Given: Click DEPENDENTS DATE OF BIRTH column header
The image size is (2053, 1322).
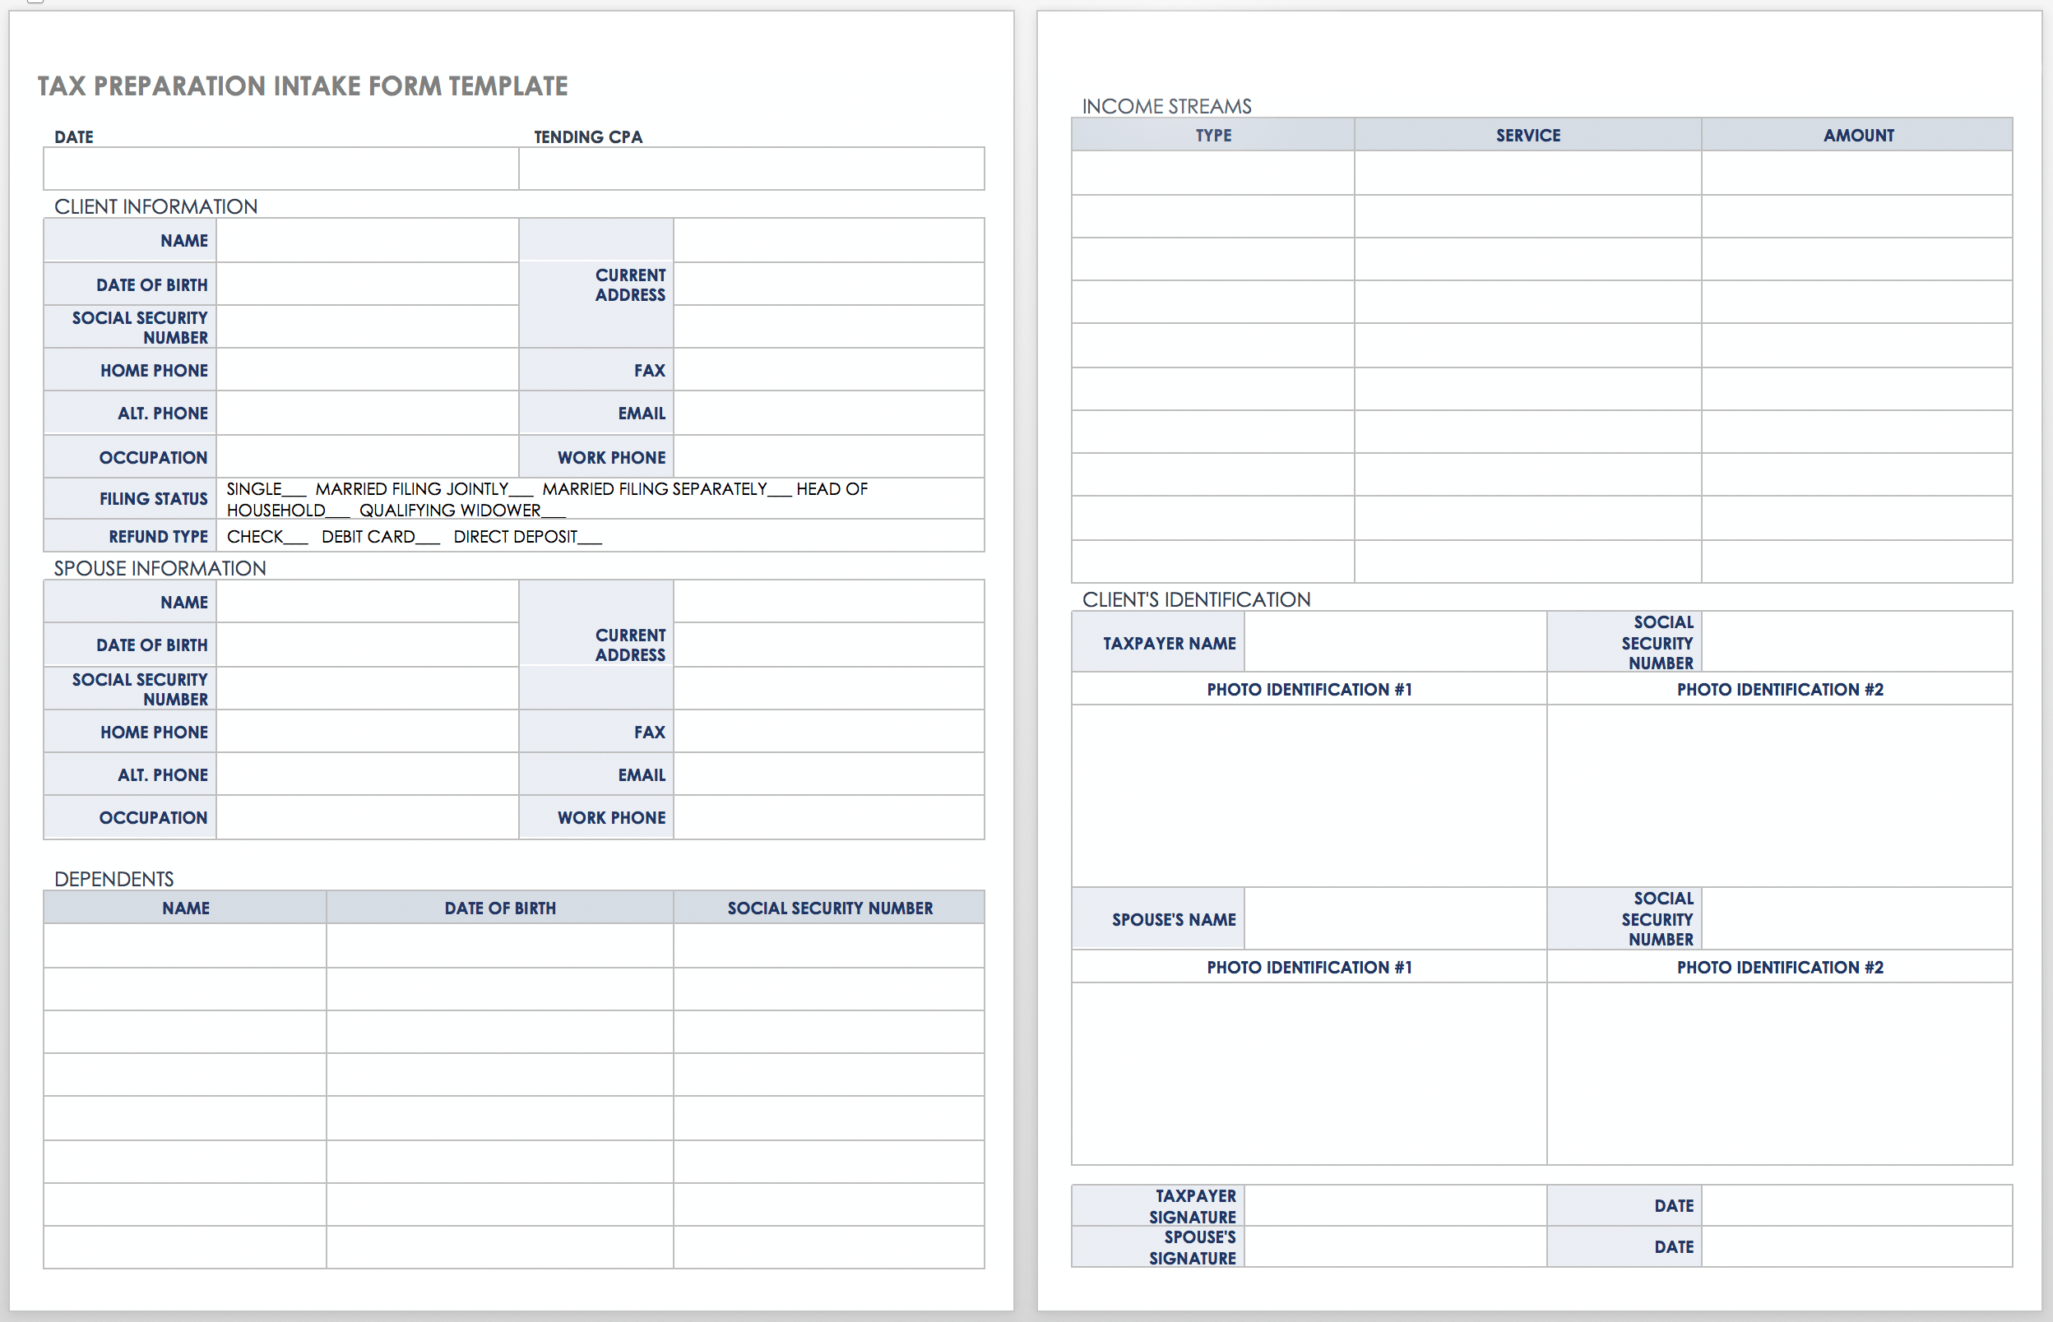Looking at the screenshot, I should point(500,908).
